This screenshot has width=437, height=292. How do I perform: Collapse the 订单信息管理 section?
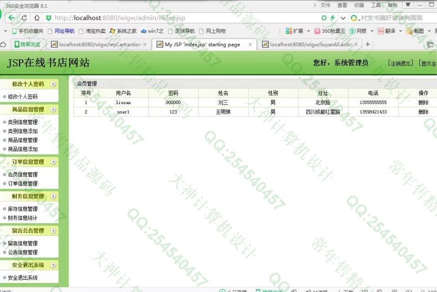click(x=53, y=162)
